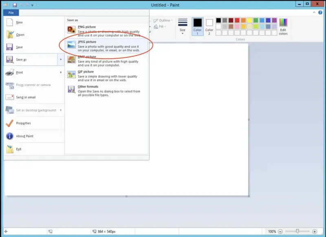Save as GIF picture

(107, 76)
